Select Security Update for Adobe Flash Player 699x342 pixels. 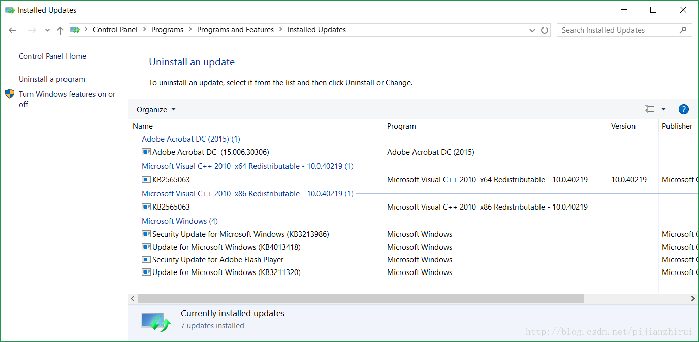point(218,260)
